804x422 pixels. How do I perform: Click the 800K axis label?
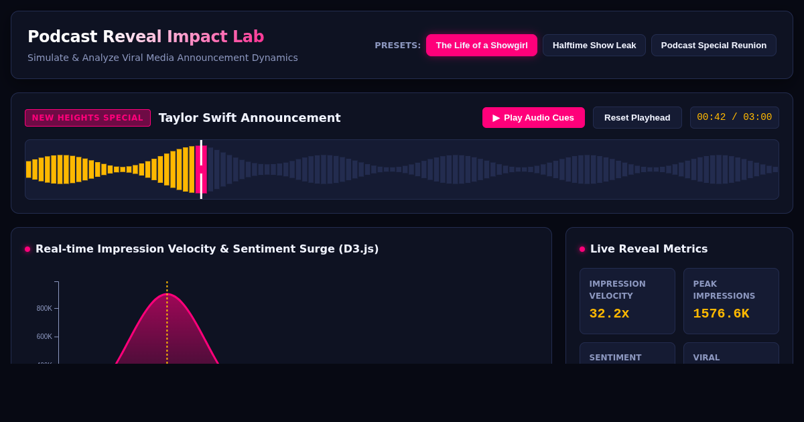[44, 309]
